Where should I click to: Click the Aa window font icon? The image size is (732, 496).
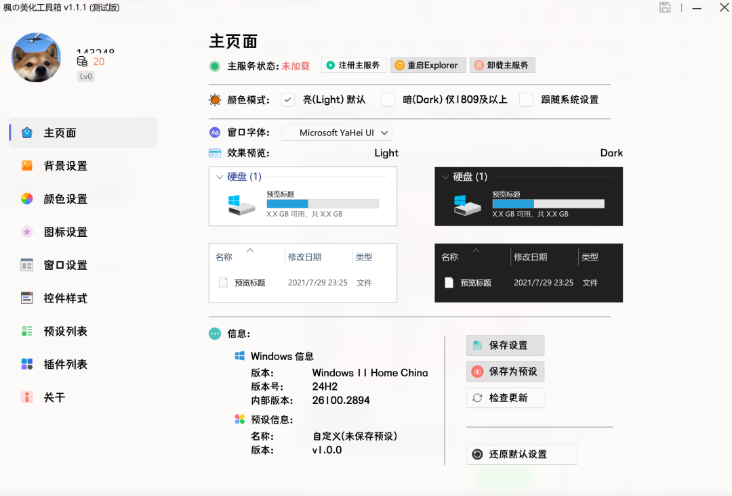pyautogui.click(x=215, y=133)
